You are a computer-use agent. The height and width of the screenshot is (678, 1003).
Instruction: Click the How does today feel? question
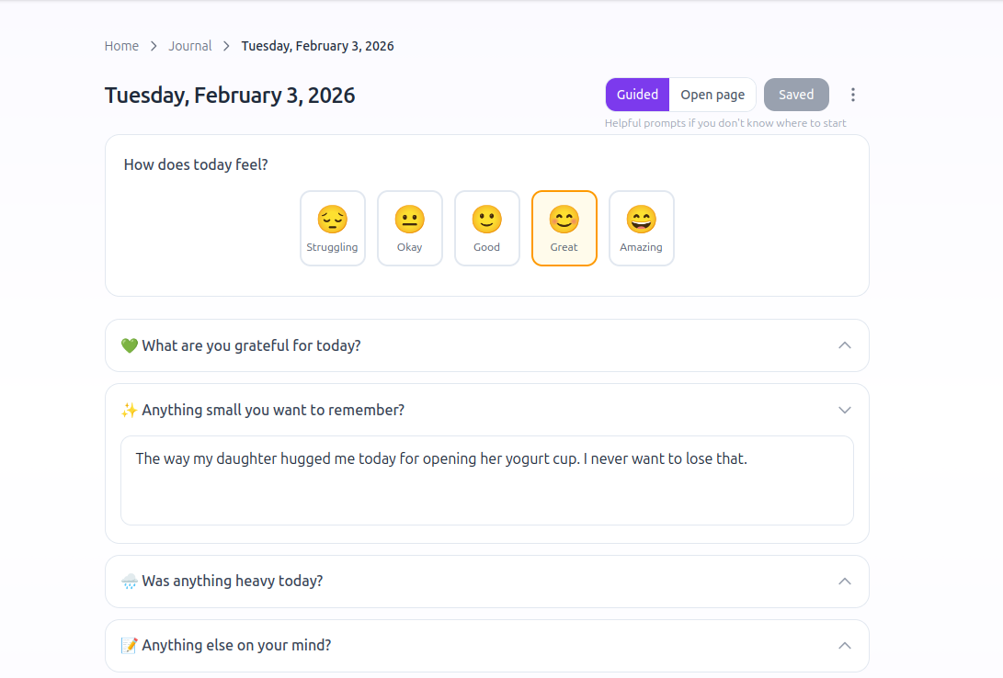[x=196, y=164]
